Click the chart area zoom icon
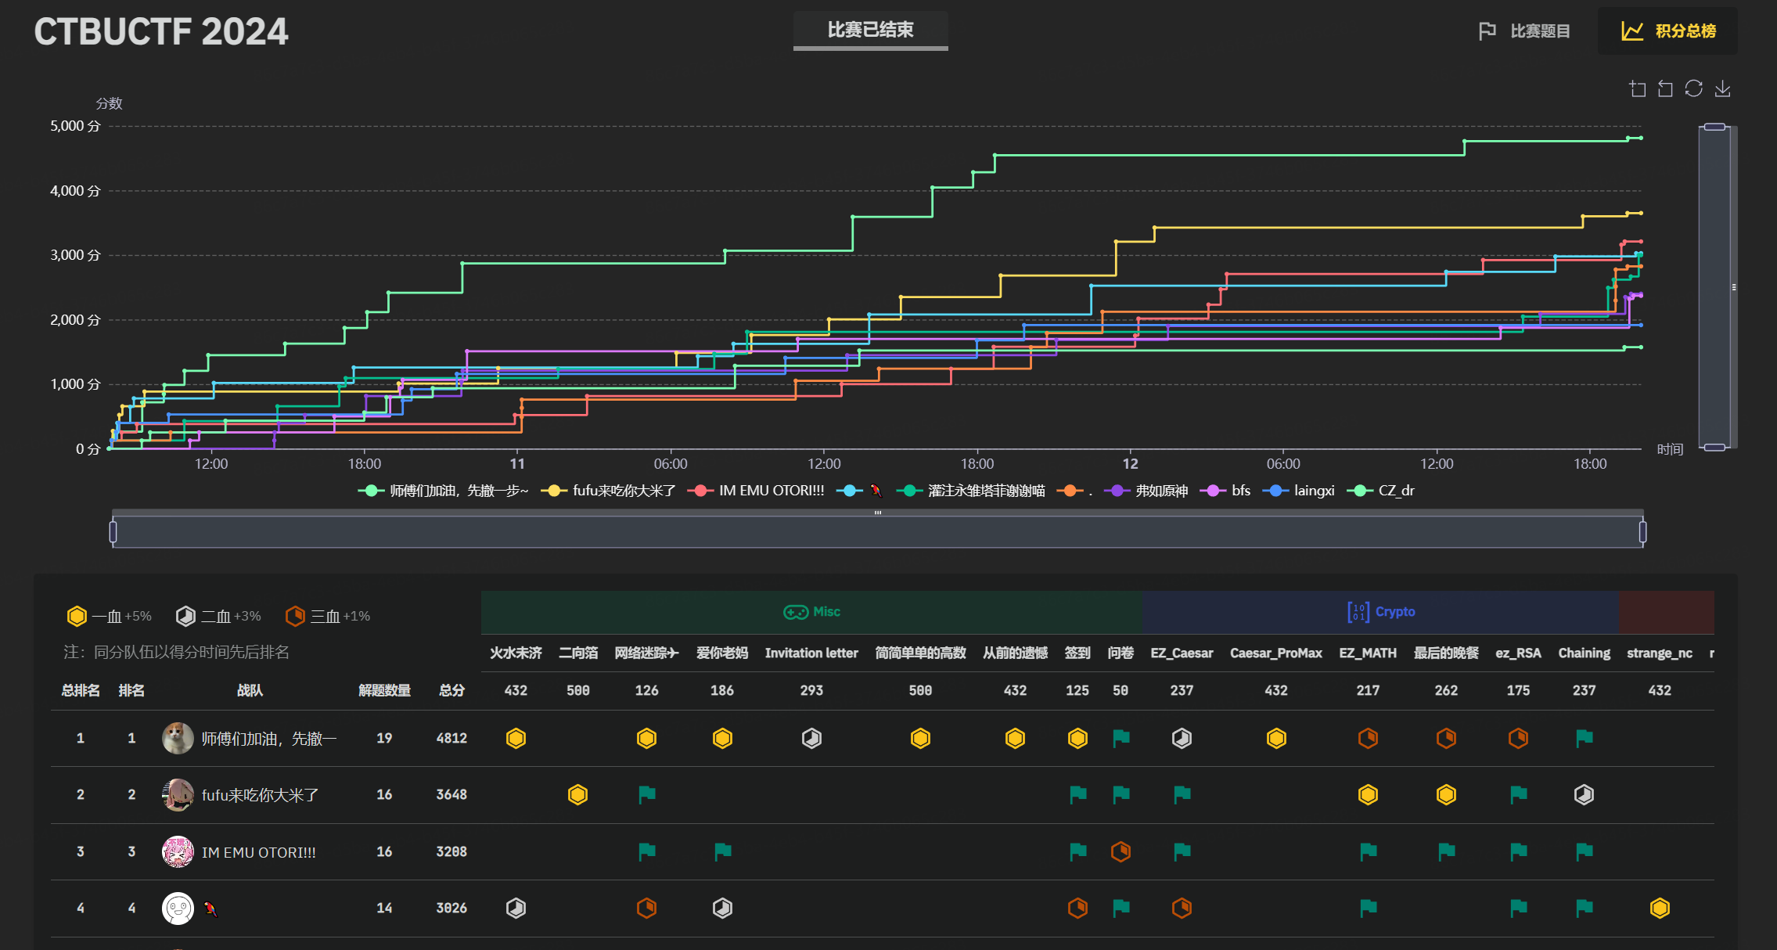The height and width of the screenshot is (950, 1777). pos(1637,88)
